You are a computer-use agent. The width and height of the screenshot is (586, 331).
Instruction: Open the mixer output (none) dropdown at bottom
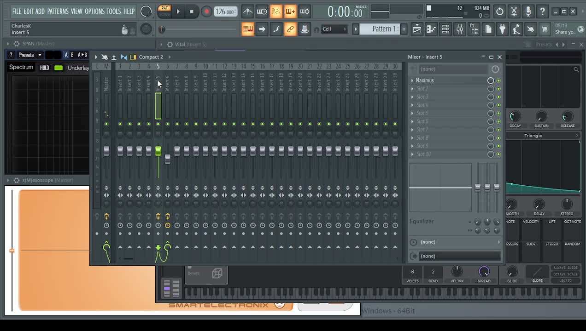click(x=460, y=256)
